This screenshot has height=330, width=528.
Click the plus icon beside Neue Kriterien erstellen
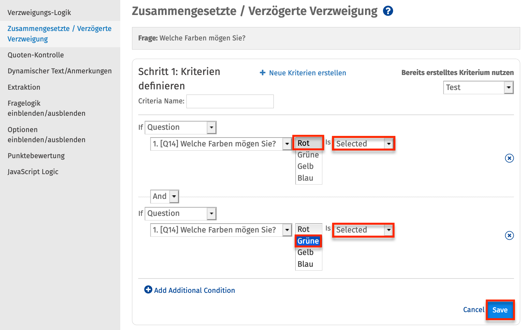point(263,73)
